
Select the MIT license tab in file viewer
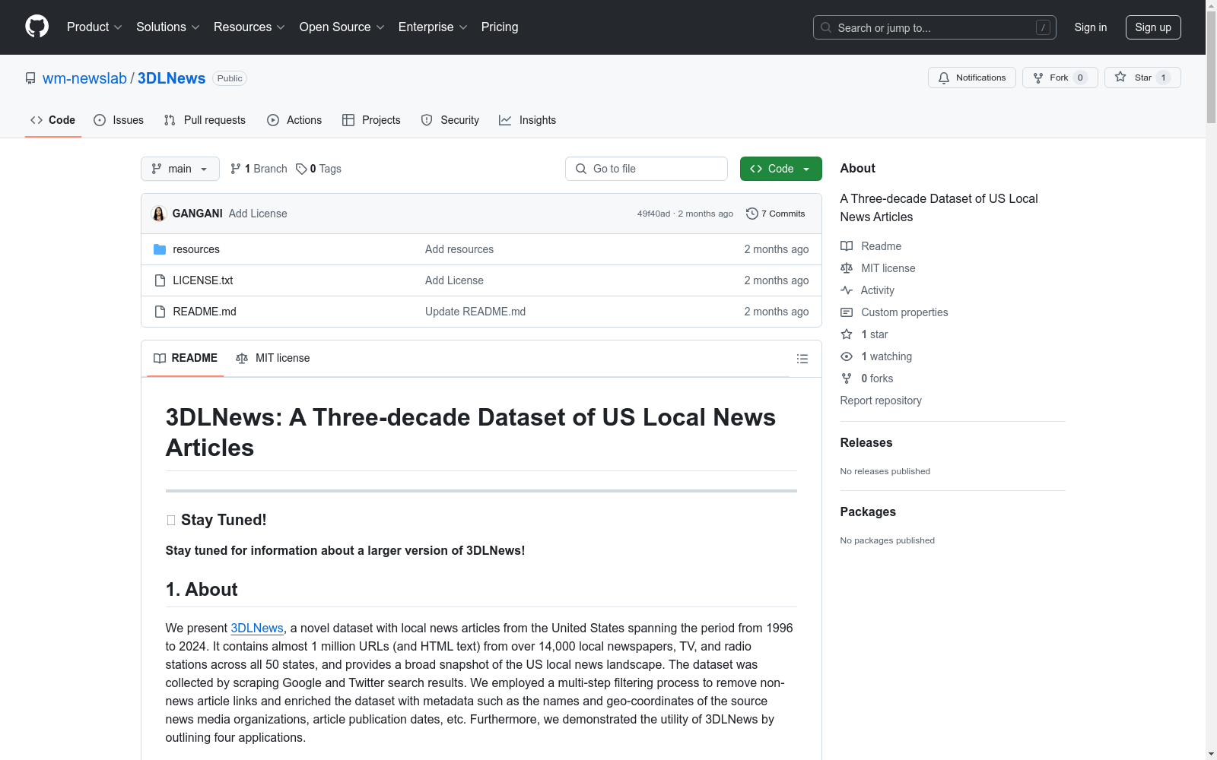(273, 358)
